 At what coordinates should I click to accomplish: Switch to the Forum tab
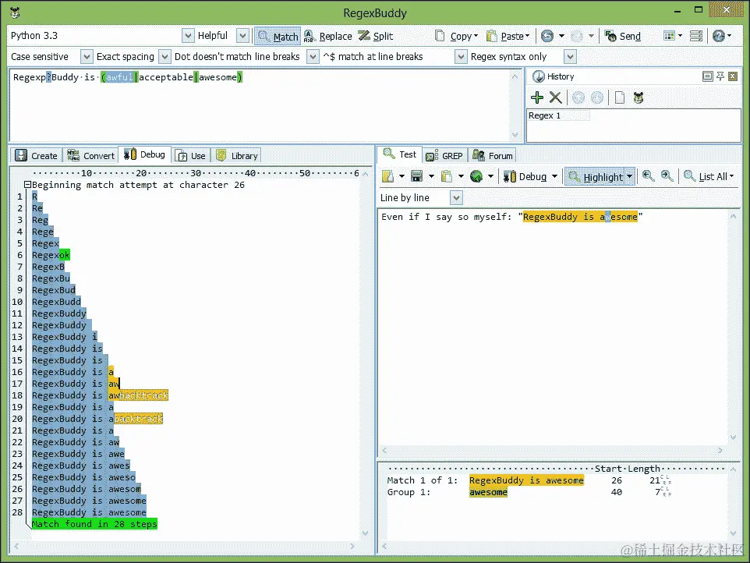(493, 155)
